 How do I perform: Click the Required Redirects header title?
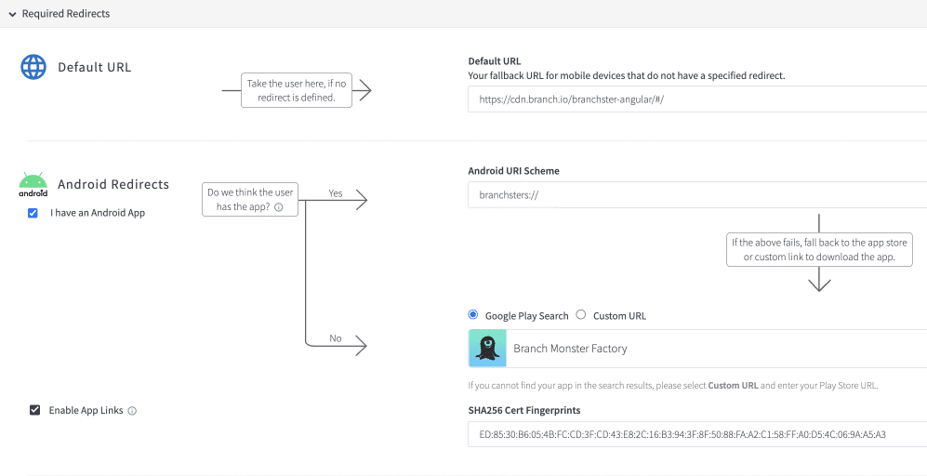tap(65, 14)
